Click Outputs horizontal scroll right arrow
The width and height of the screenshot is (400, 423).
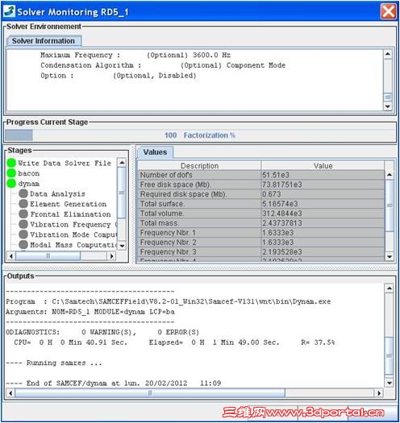pyautogui.click(x=379, y=393)
